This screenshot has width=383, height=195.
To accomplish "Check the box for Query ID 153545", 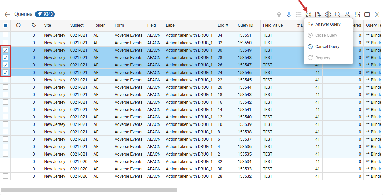I will [x=5, y=80].
